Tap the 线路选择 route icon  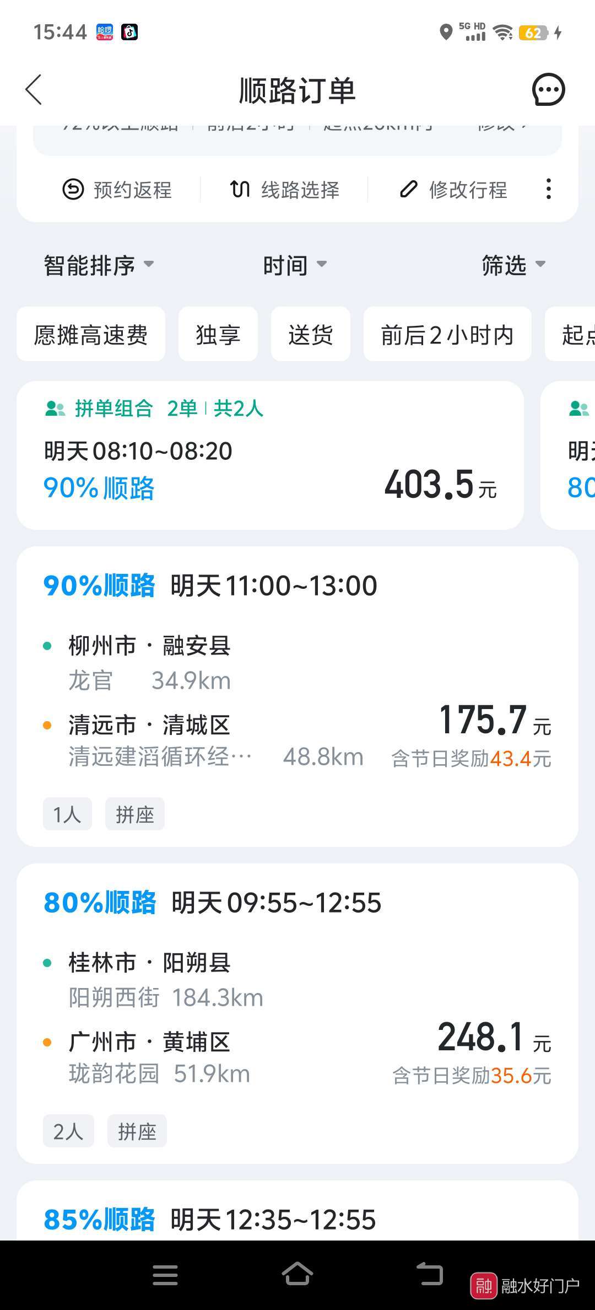[240, 190]
